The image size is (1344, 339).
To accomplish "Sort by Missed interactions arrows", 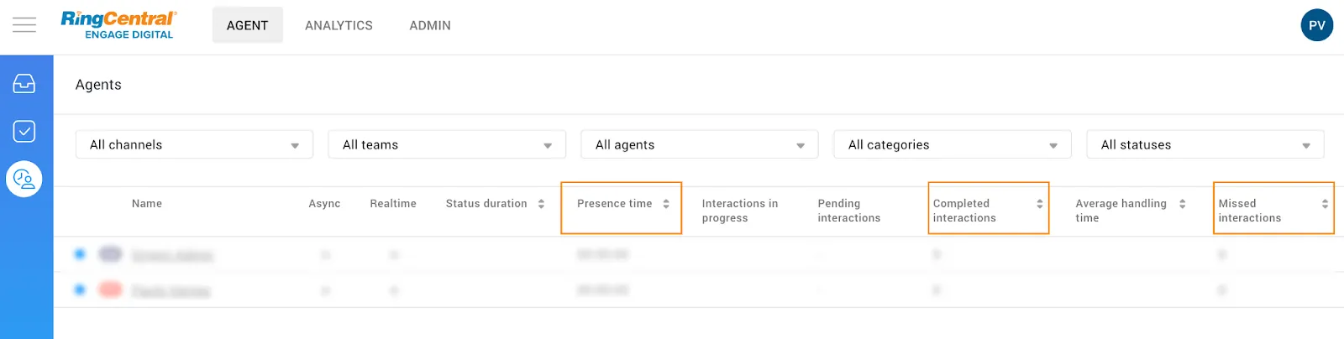I will (1325, 204).
